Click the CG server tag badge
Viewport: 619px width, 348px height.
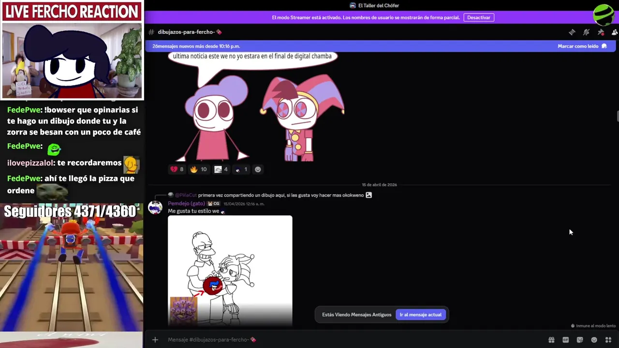[214, 203]
